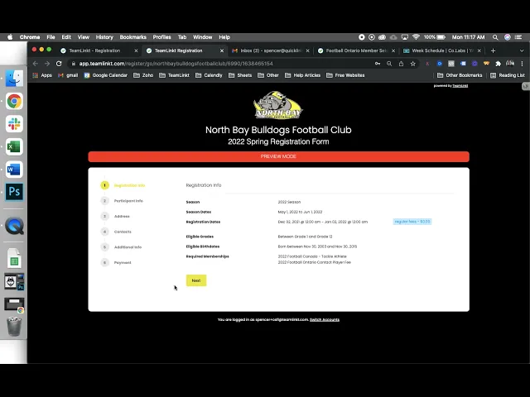This screenshot has height=397, width=530.
Task: Open the Chrome extensions puzzle icon
Action: pos(498,64)
